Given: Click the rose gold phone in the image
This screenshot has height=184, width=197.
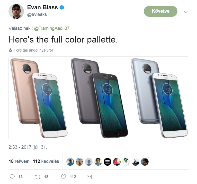Looking at the screenshot, I should (x=39, y=98).
